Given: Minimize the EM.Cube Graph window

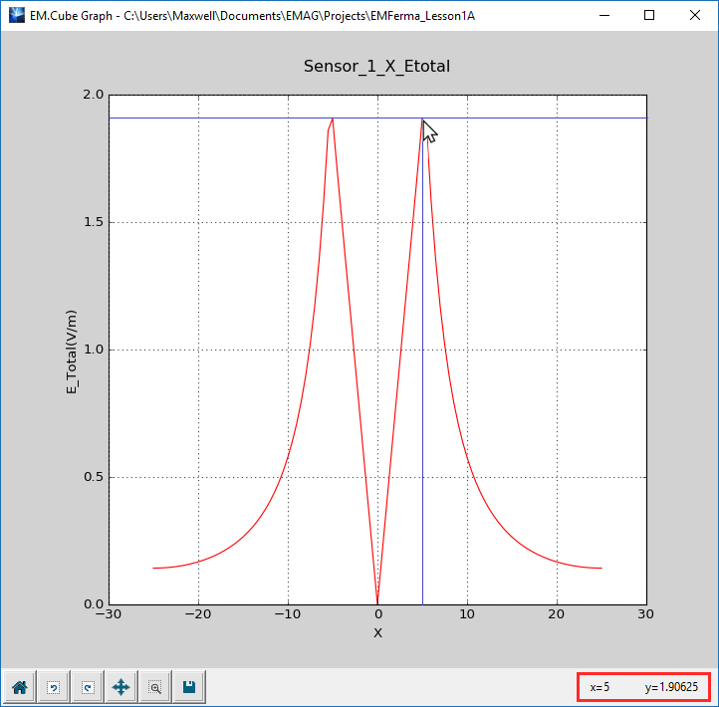Looking at the screenshot, I should point(604,16).
